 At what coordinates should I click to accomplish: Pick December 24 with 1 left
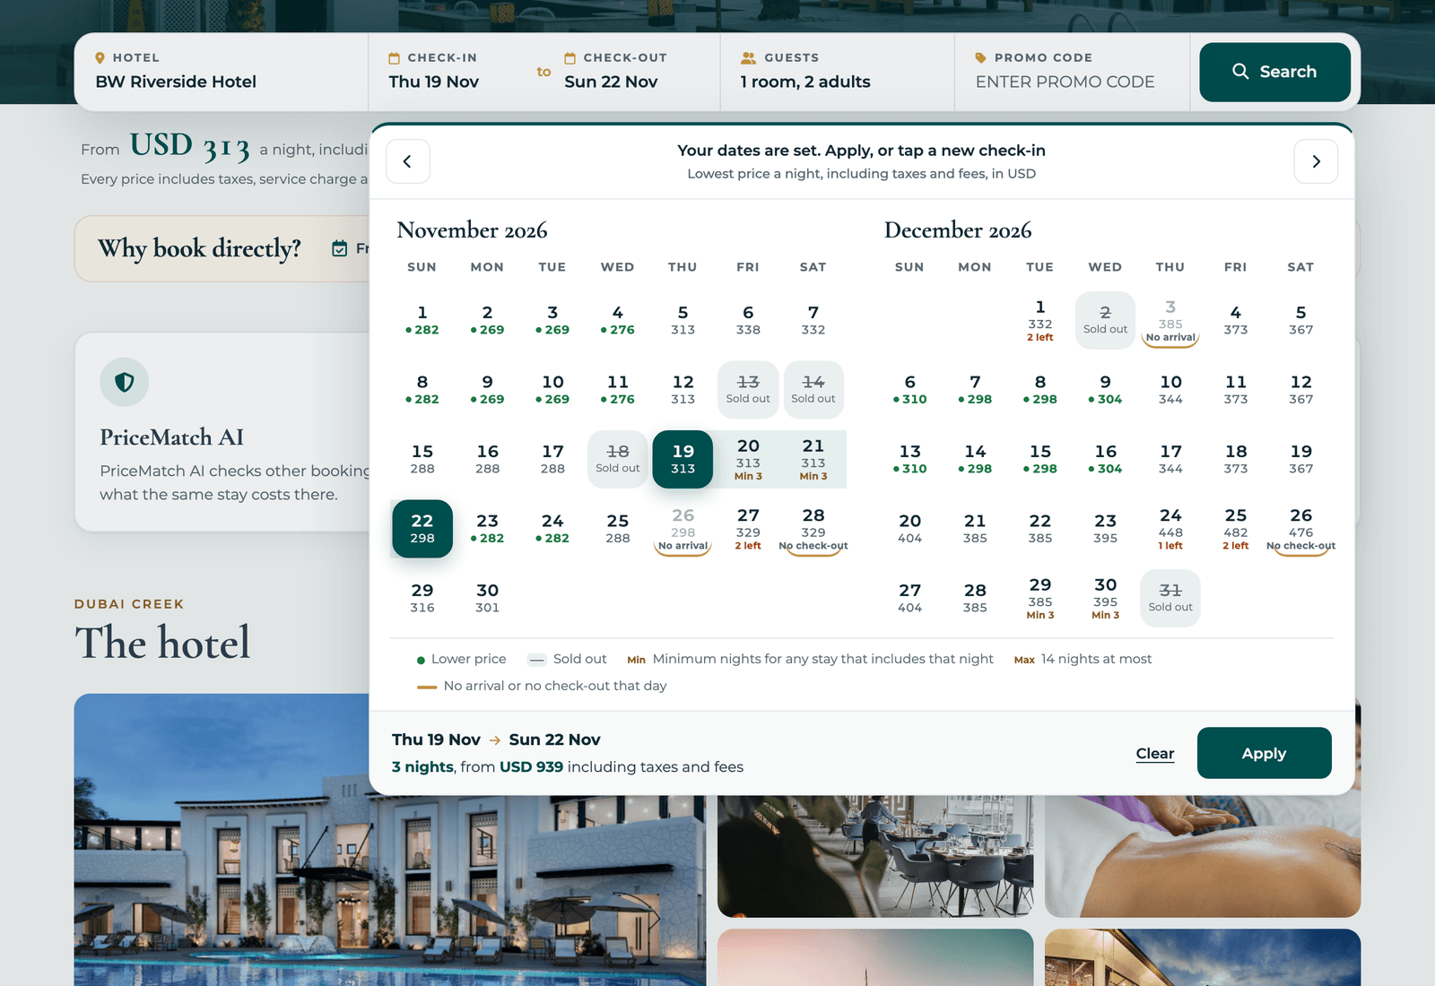[x=1170, y=529]
